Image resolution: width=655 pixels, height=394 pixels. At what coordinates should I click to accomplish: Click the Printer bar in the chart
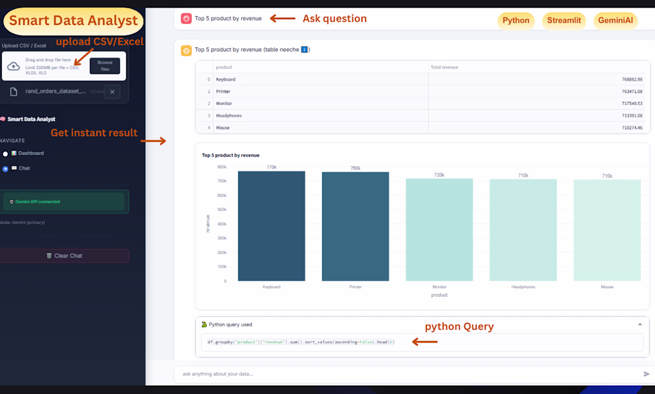[x=355, y=227]
